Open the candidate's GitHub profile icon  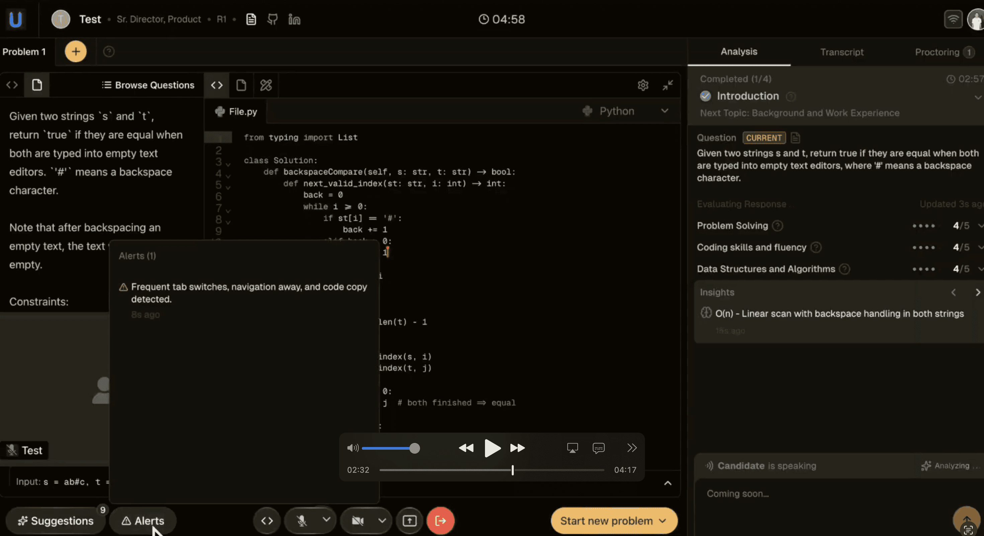[272, 19]
